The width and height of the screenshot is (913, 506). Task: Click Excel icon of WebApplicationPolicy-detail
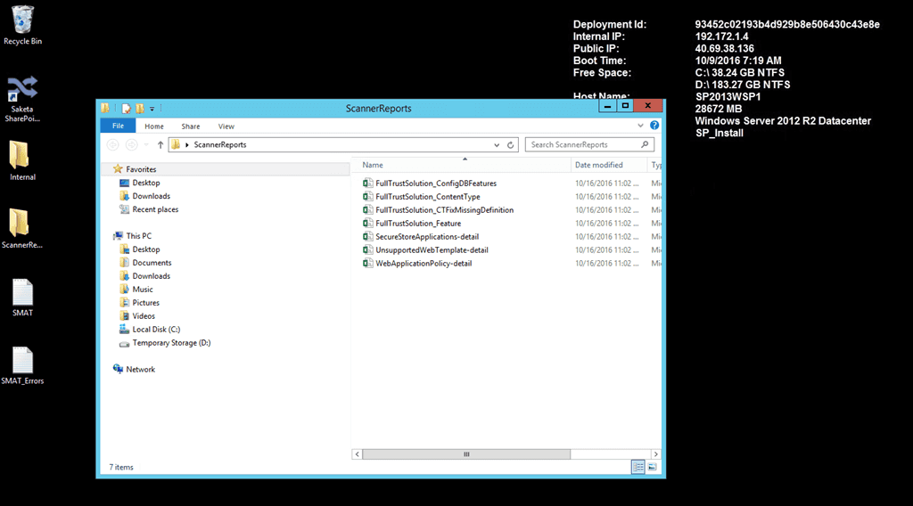tap(367, 264)
